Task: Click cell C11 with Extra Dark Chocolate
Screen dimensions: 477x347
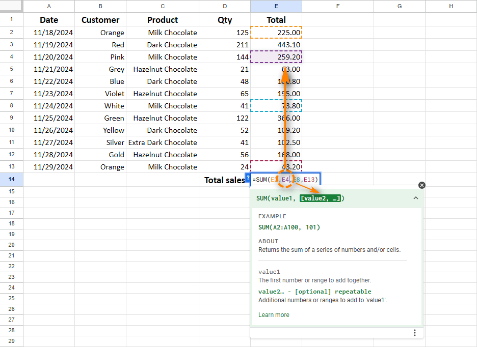Action: [162, 142]
